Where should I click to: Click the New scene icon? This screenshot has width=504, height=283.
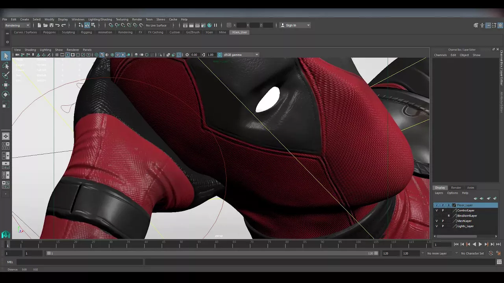[x=39, y=25]
